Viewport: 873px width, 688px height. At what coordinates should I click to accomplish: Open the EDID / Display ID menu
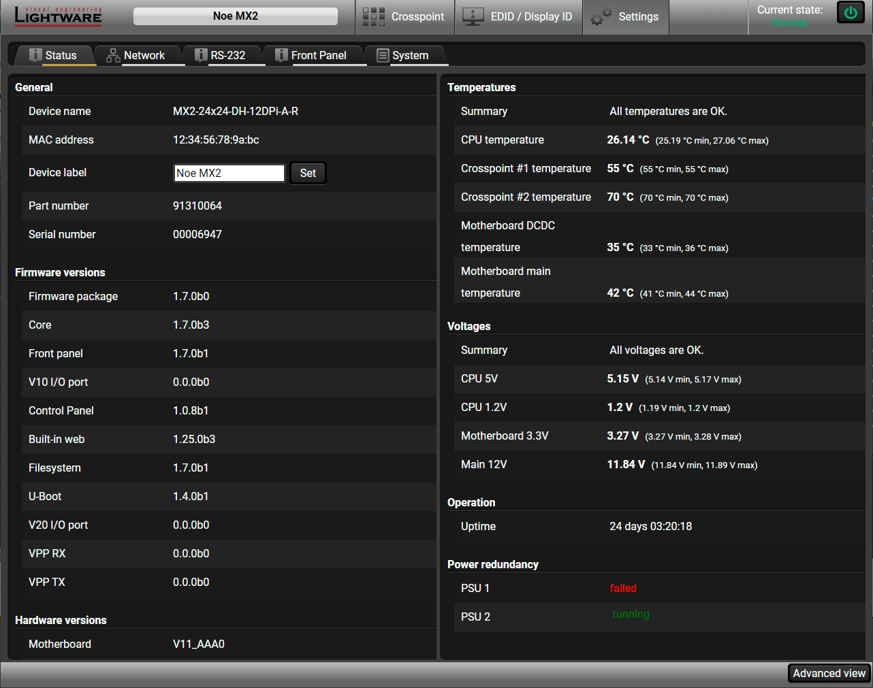[518, 17]
